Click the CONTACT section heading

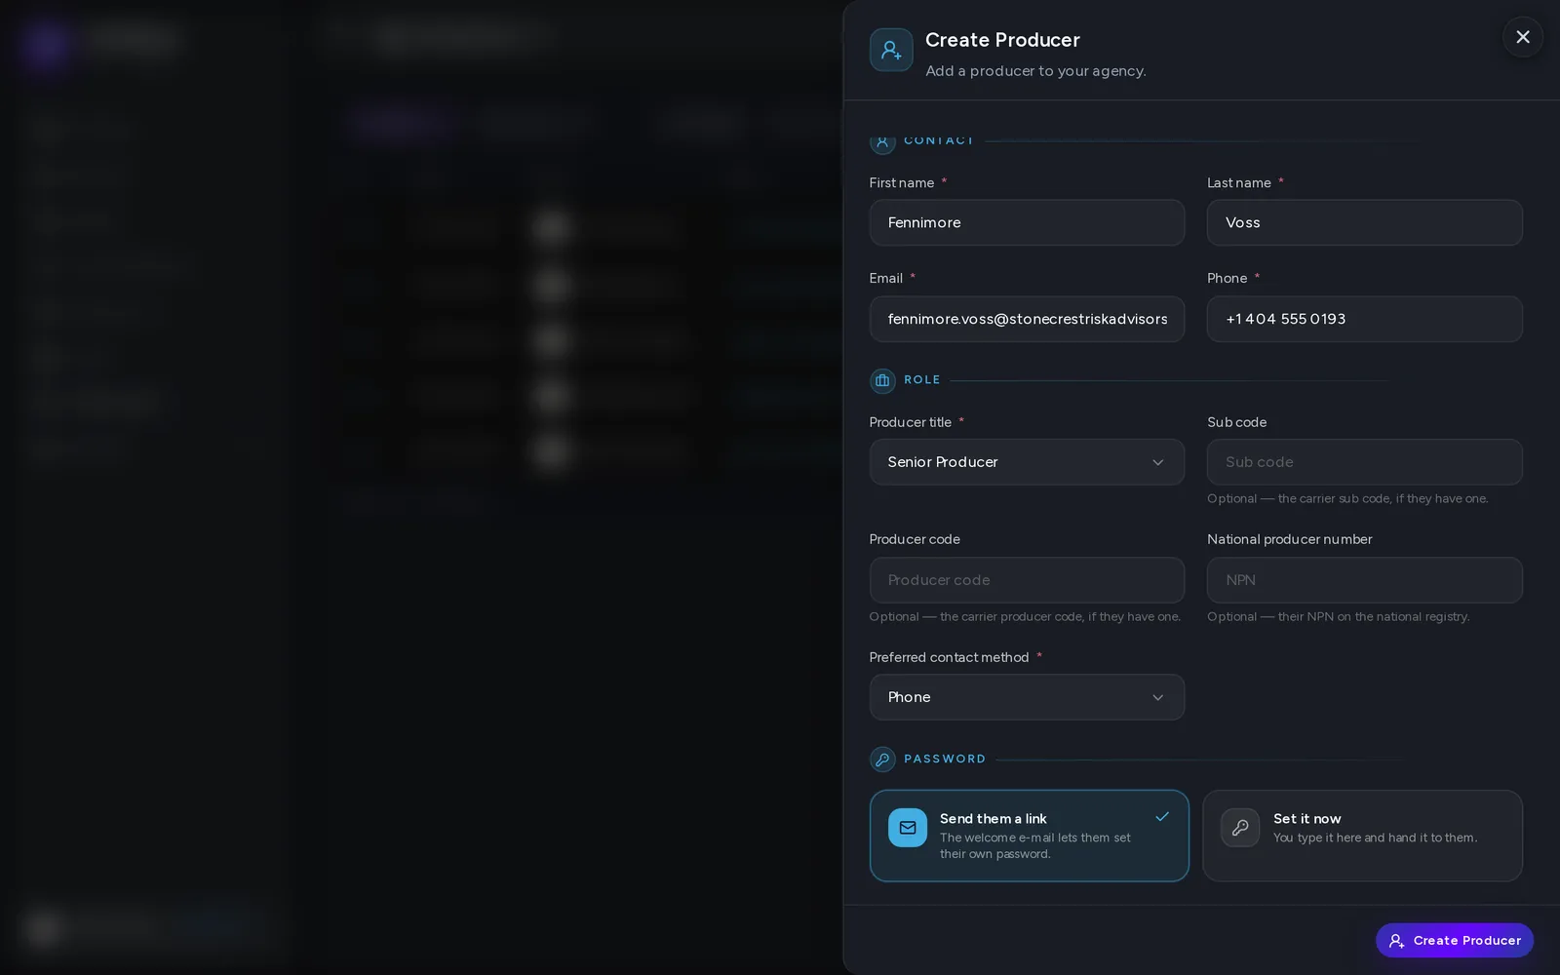[938, 140]
